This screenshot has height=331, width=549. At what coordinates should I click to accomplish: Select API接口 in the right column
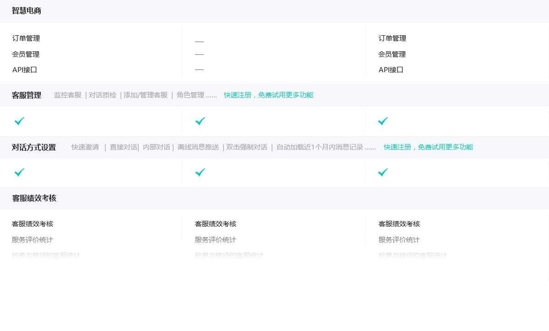pos(391,70)
